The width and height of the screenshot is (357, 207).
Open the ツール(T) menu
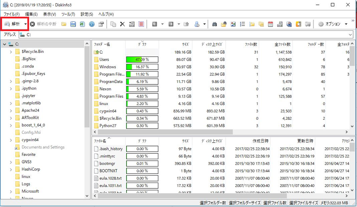(x=68, y=14)
